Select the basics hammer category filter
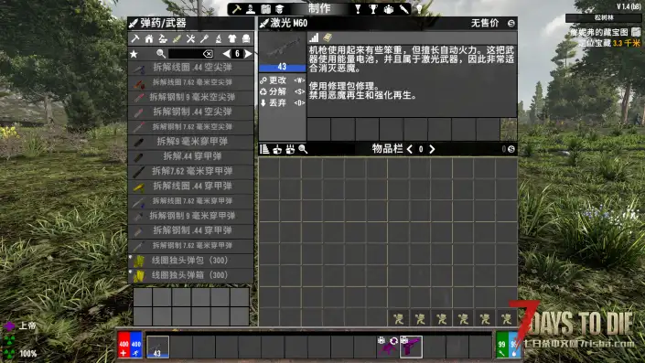 coord(134,38)
